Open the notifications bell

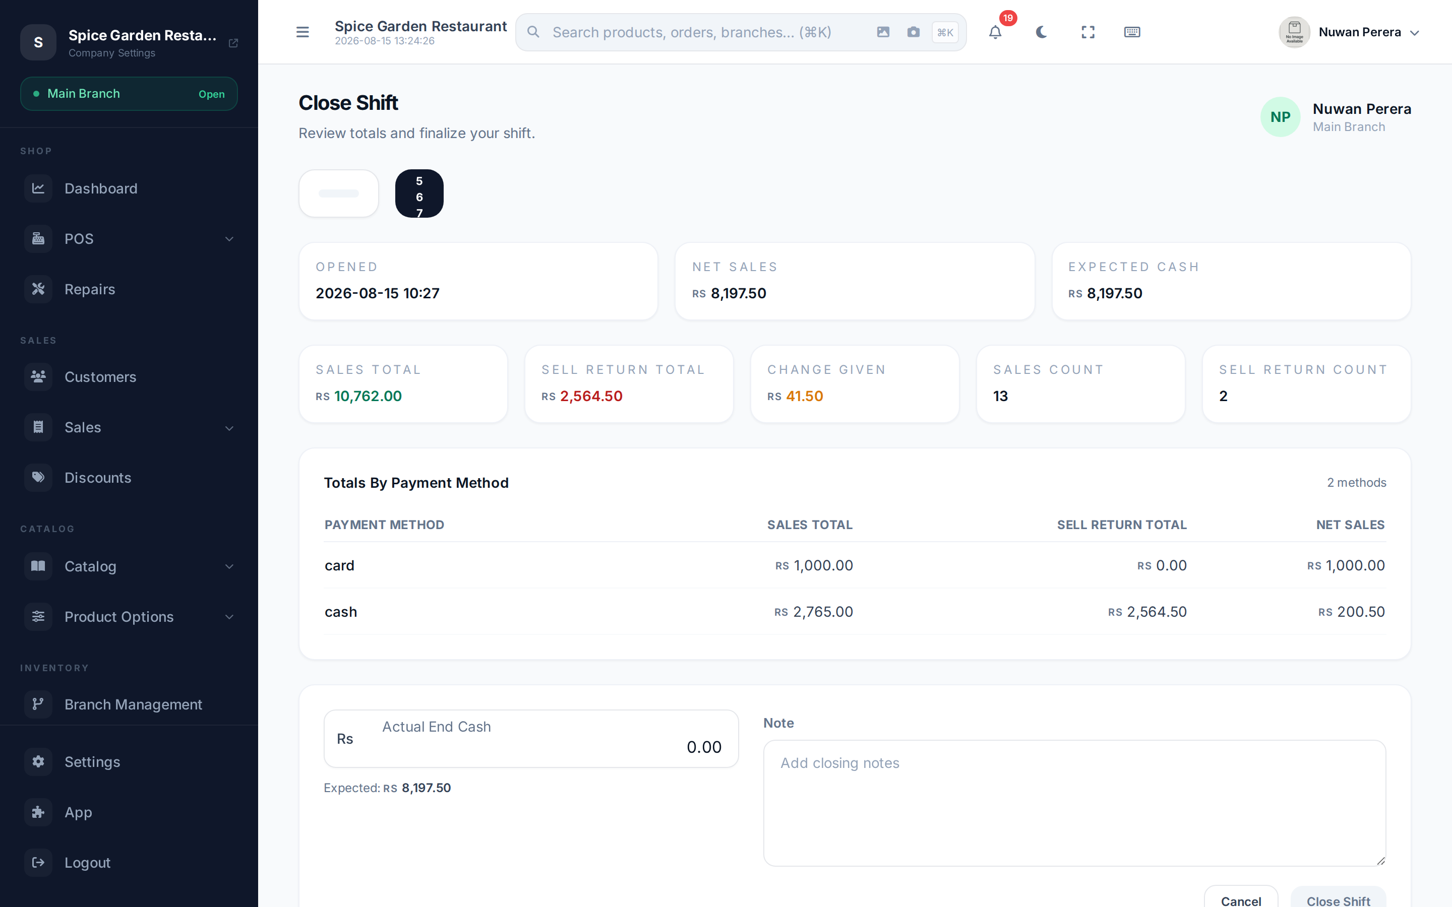pos(995,32)
